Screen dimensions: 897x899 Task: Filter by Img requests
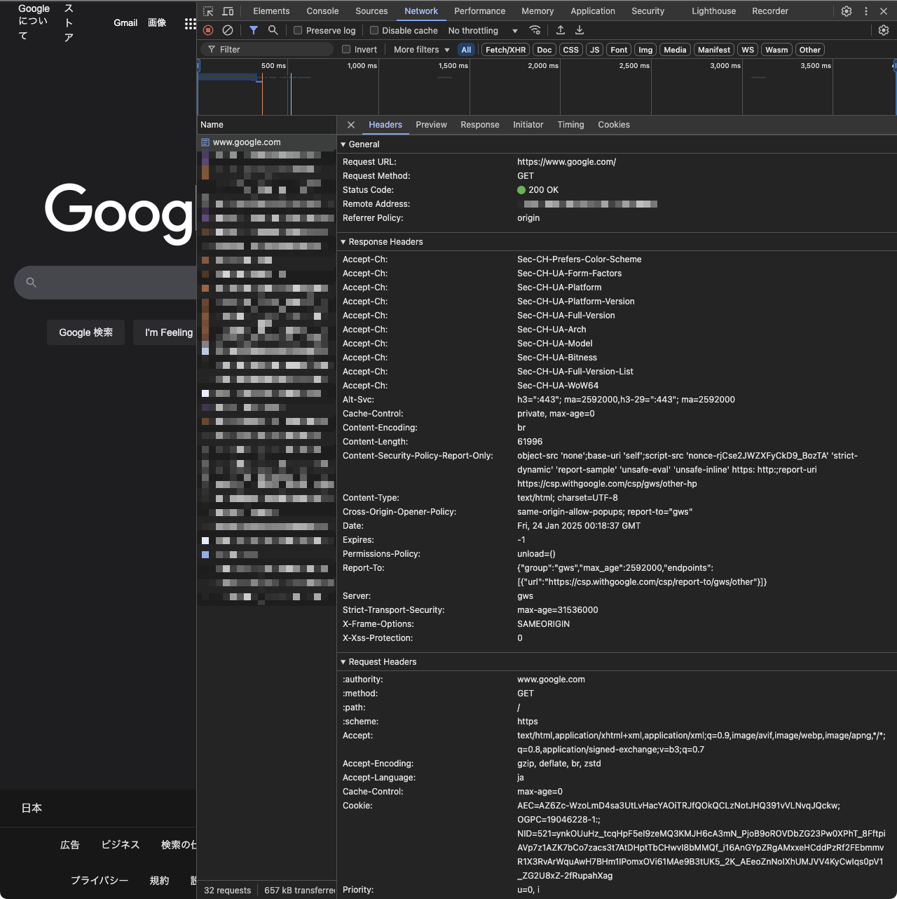(645, 50)
